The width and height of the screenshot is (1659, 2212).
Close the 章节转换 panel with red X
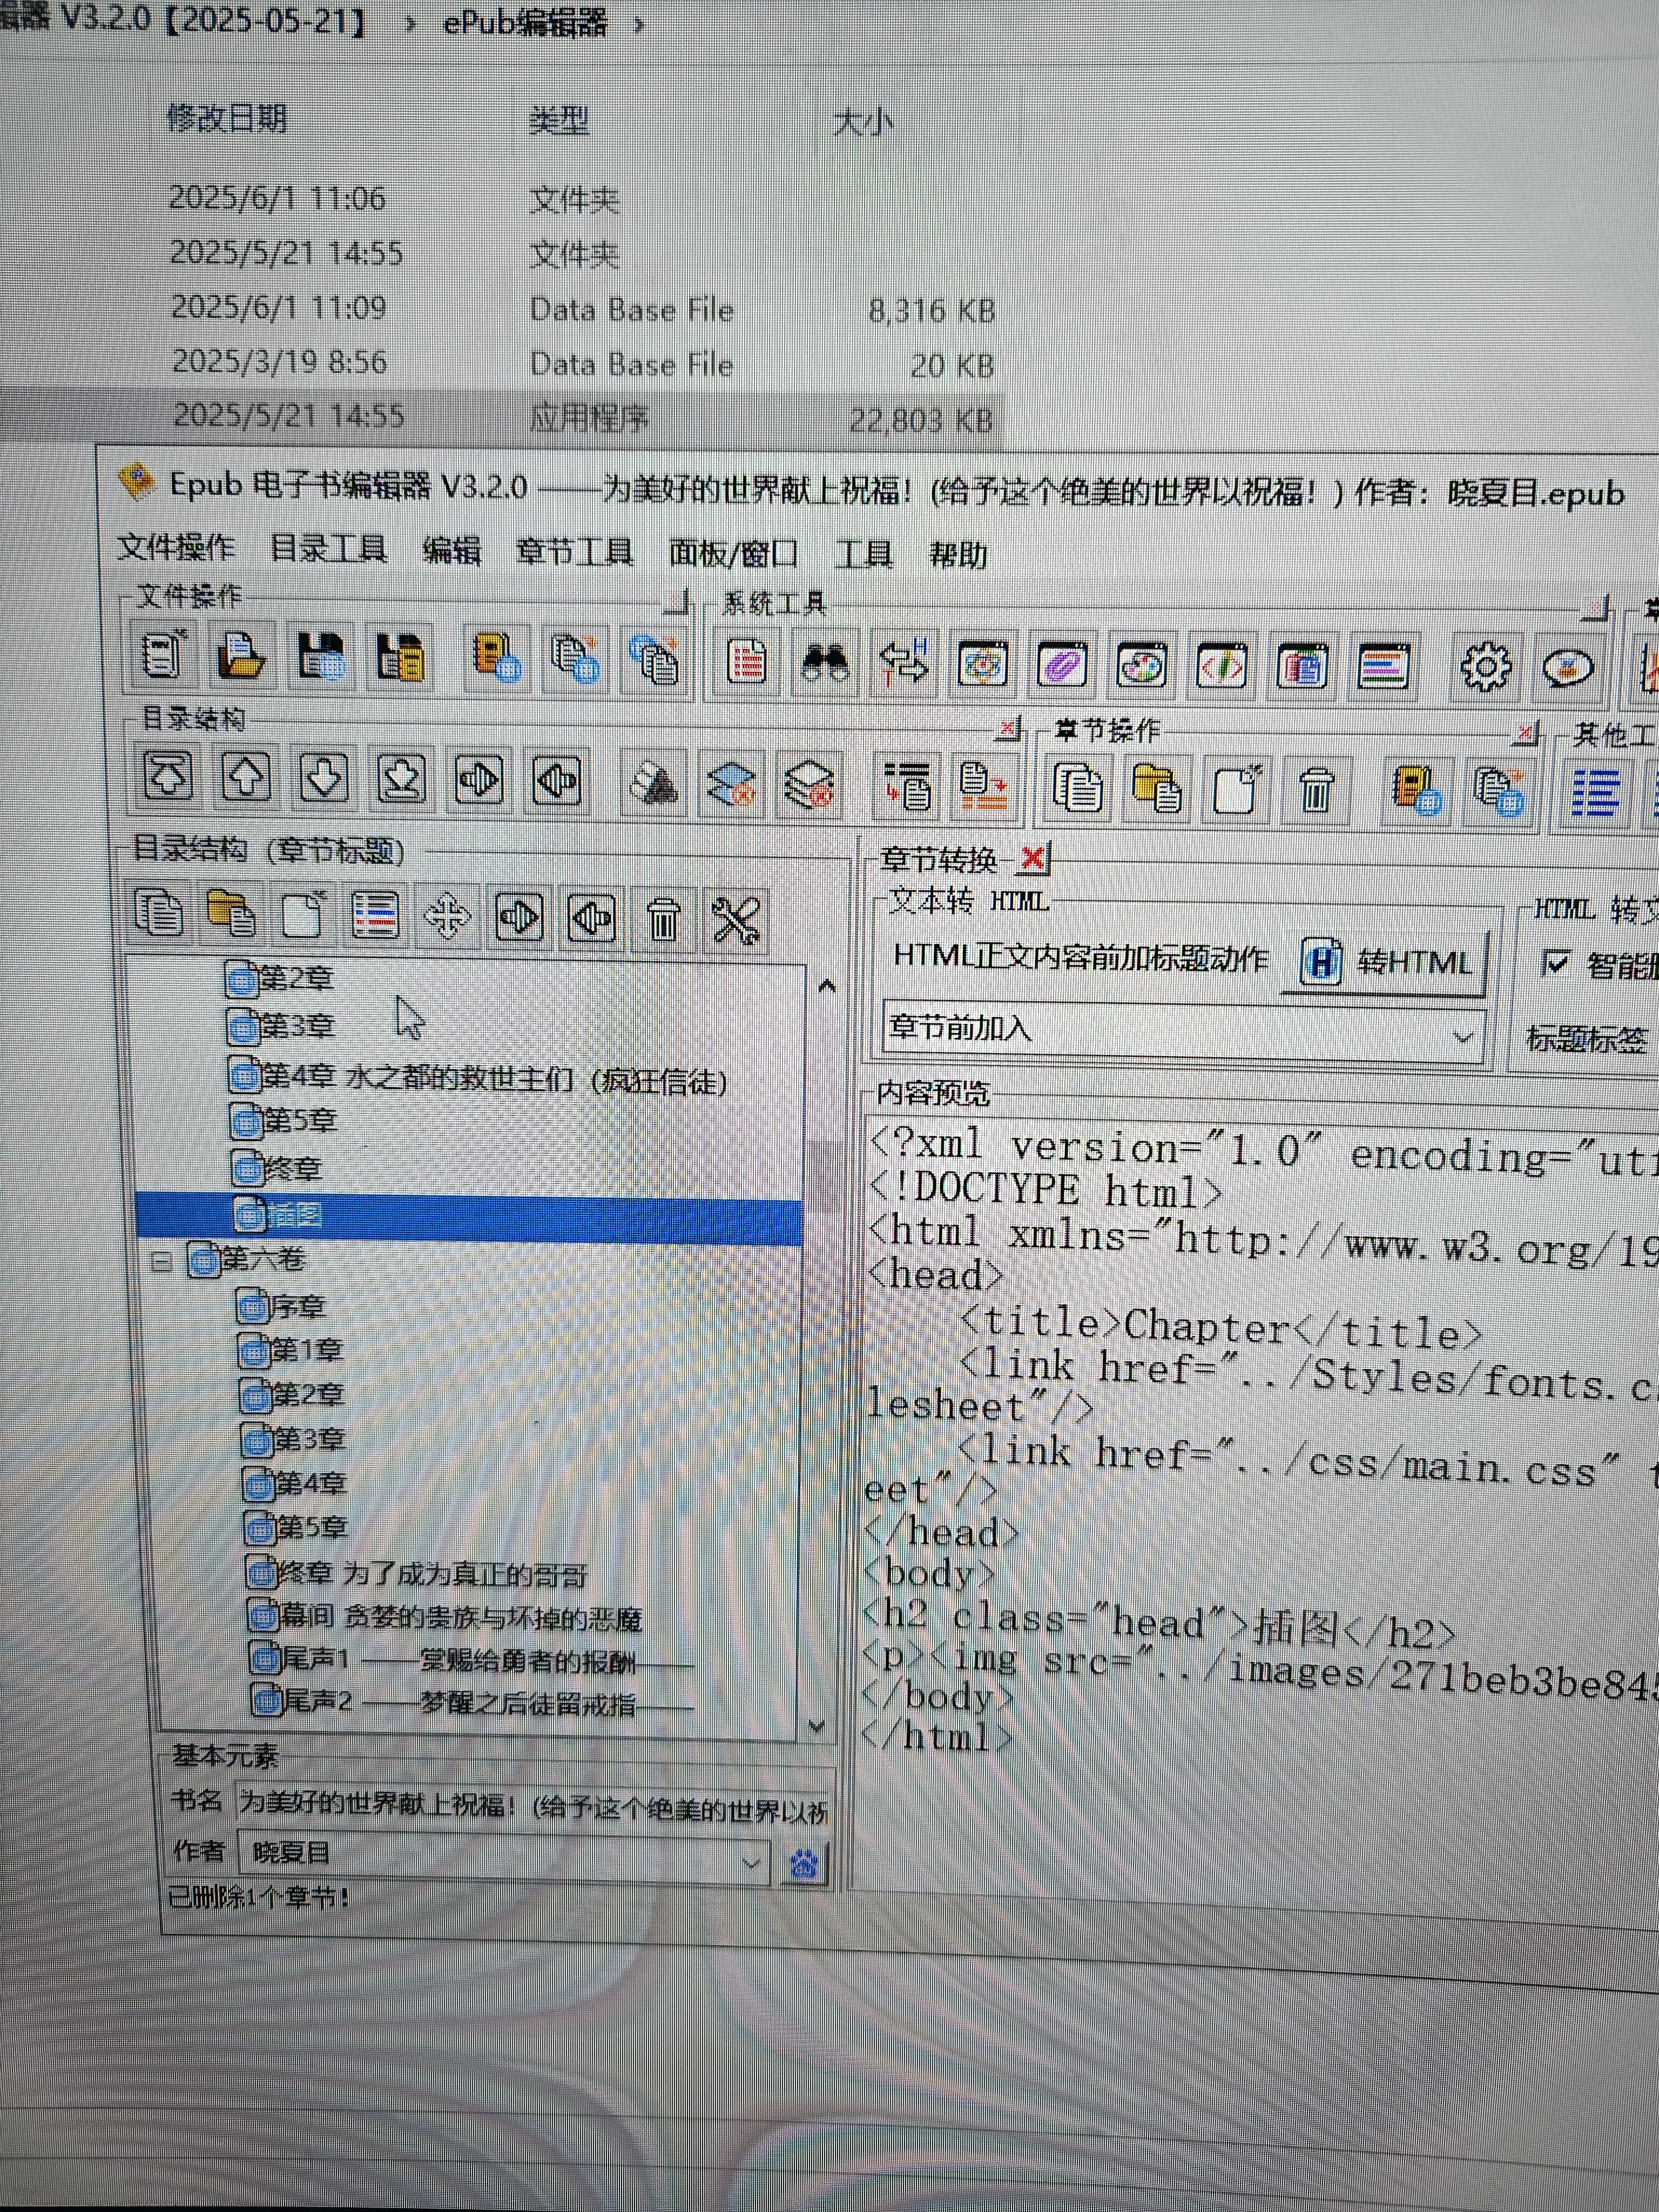pyautogui.click(x=1033, y=857)
